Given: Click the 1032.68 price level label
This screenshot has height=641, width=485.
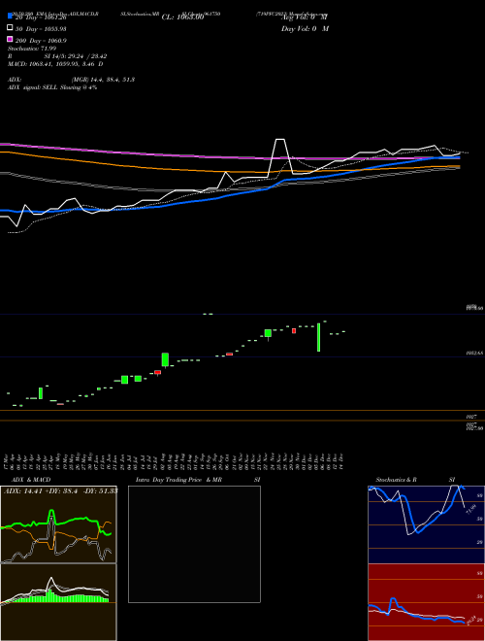Looking at the screenshot, I should pos(474,353).
